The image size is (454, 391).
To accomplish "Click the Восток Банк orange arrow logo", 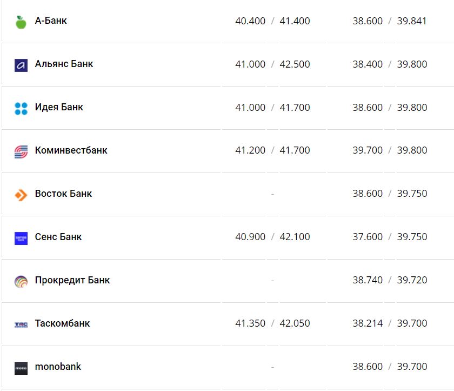I will click(21, 195).
